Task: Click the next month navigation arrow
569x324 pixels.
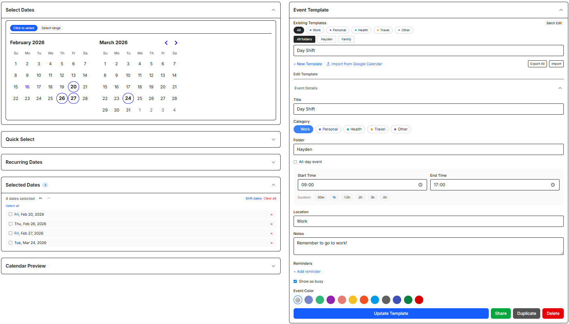Action: pyautogui.click(x=176, y=42)
